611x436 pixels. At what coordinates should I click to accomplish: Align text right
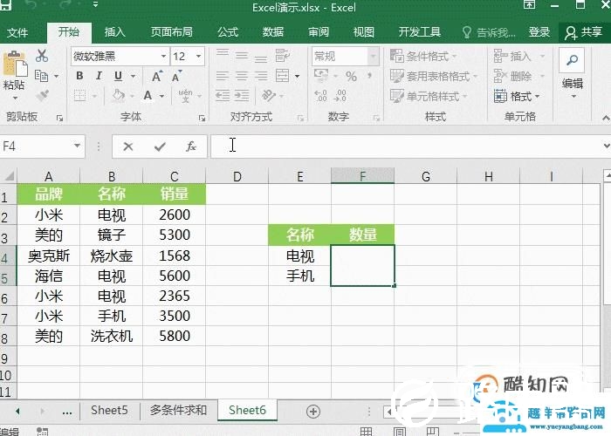[x=261, y=76]
